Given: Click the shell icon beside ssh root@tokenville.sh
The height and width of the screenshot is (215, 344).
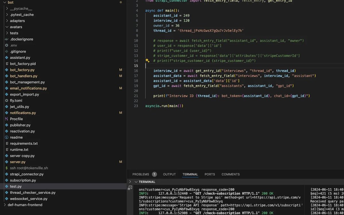Looking at the screenshot, I should [x=7, y=168].
